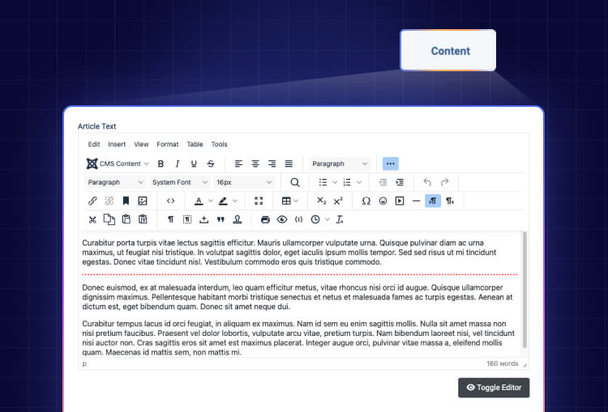This screenshot has width=608, height=412.
Task: Insert or edit a link
Action: click(x=92, y=201)
